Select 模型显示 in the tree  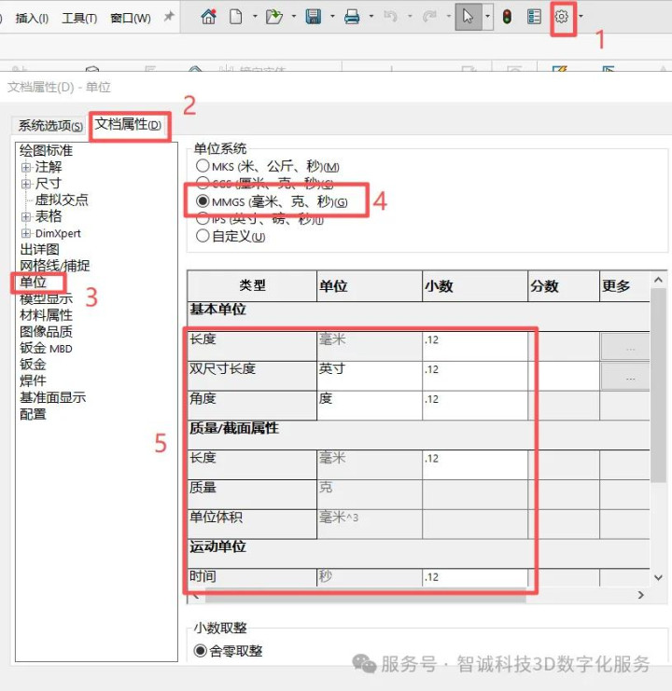tap(46, 298)
